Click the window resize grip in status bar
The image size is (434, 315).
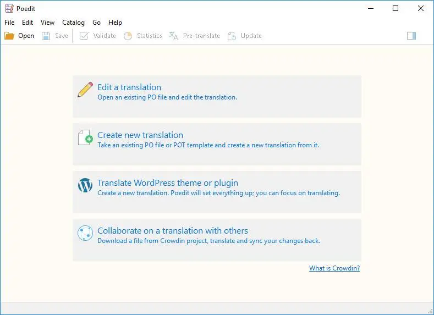pyautogui.click(x=430, y=311)
